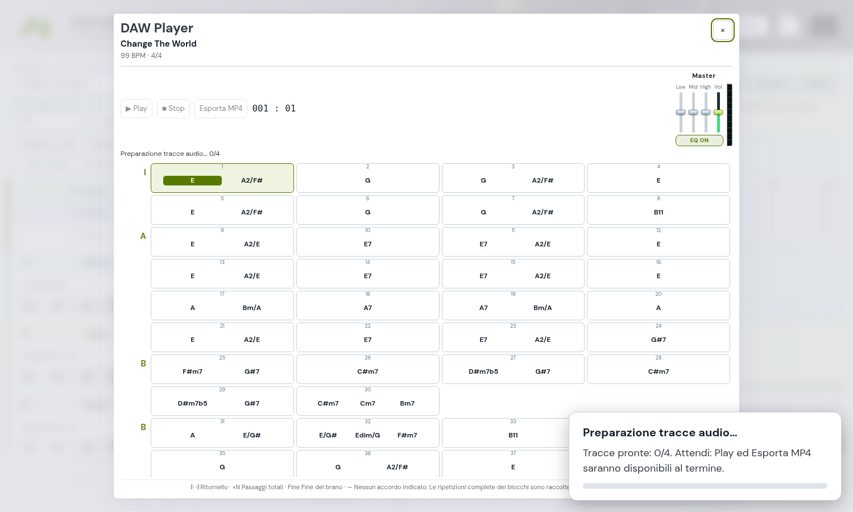Select measure 26 with chord C#m7
853x512 pixels.
(x=368, y=369)
